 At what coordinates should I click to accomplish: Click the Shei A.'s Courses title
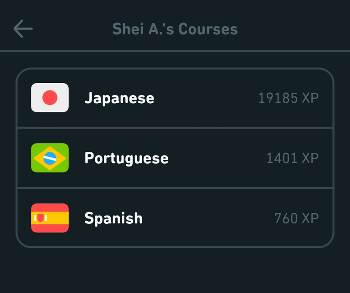[x=175, y=29]
